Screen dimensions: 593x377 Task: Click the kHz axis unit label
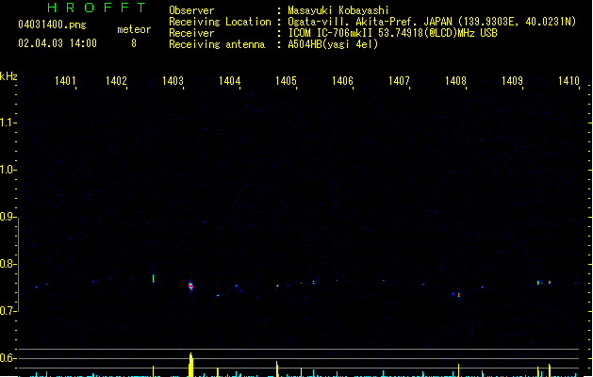(x=8, y=76)
